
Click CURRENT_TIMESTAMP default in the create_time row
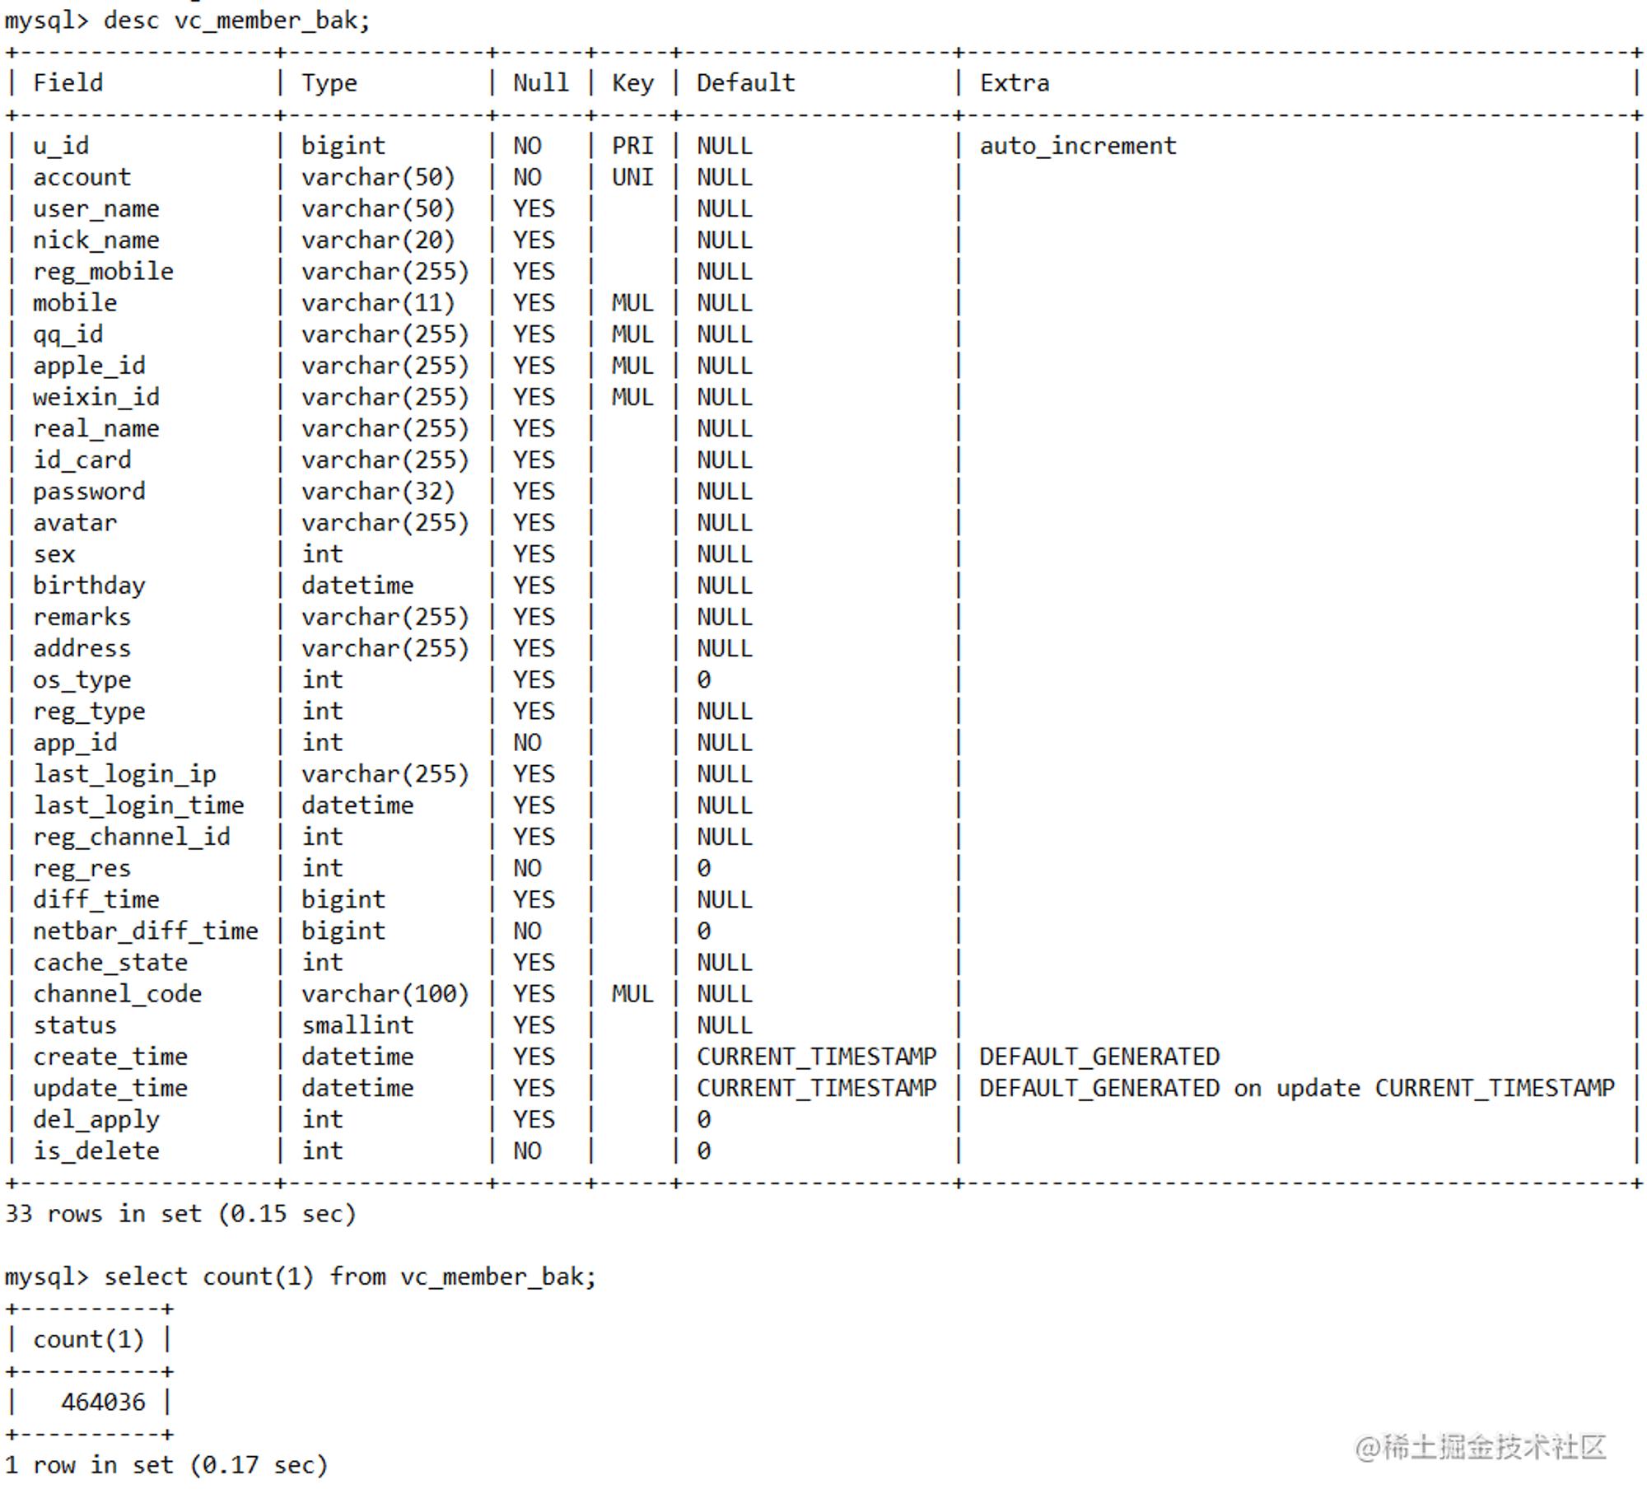point(817,1057)
